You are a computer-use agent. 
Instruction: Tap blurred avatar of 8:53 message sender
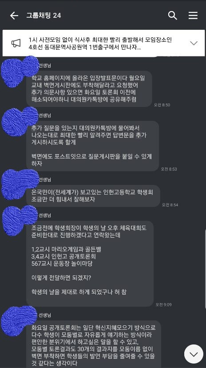click(x=20, y=123)
